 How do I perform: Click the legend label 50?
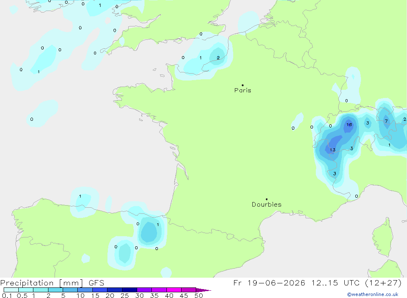click(199, 296)
